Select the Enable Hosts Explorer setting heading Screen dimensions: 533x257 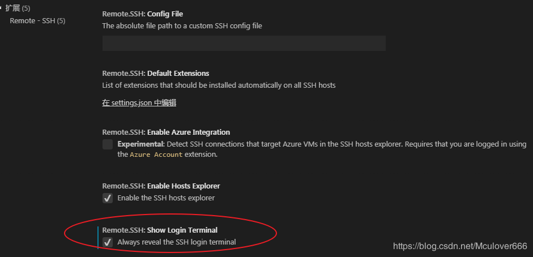click(161, 186)
